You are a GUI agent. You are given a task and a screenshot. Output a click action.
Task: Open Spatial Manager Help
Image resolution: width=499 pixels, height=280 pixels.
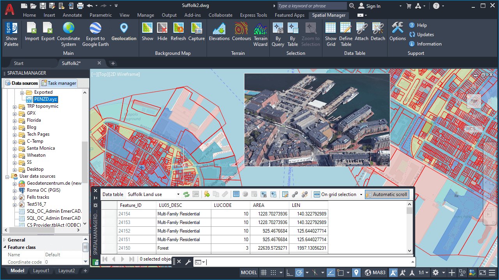click(x=418, y=25)
